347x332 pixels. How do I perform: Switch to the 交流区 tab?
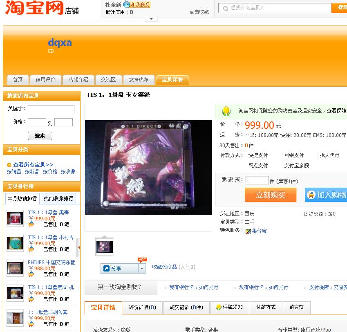(108, 80)
